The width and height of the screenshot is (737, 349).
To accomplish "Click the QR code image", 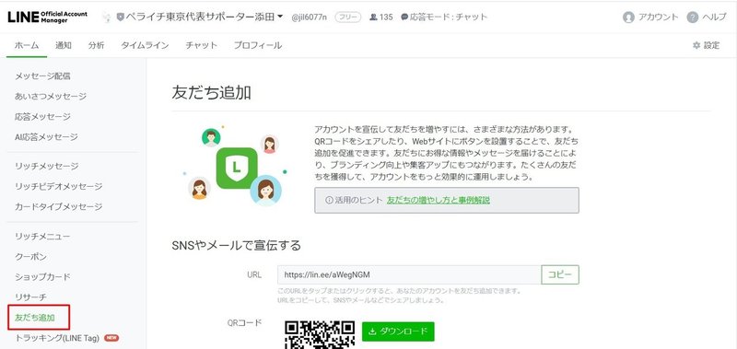I will coord(320,334).
